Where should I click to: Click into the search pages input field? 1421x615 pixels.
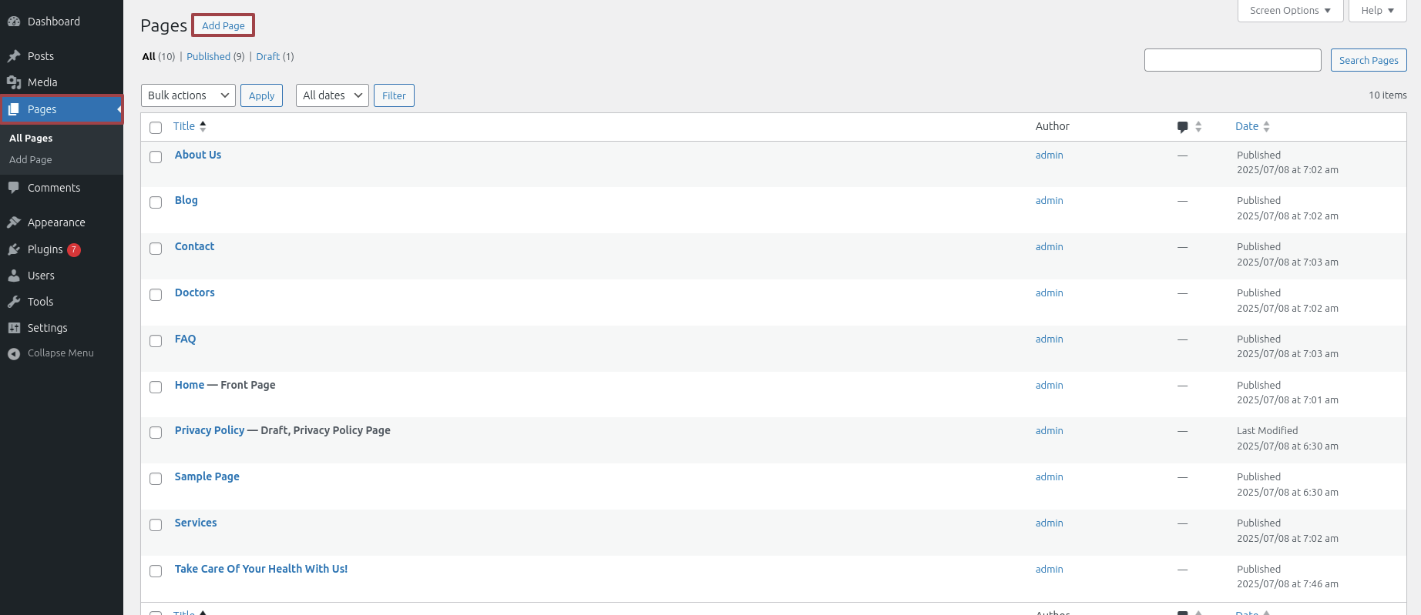pos(1232,60)
